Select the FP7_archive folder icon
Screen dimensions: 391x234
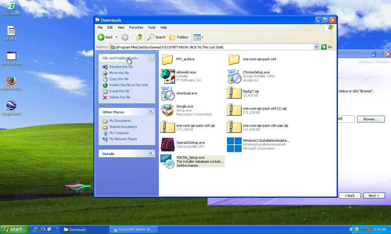pos(167,59)
